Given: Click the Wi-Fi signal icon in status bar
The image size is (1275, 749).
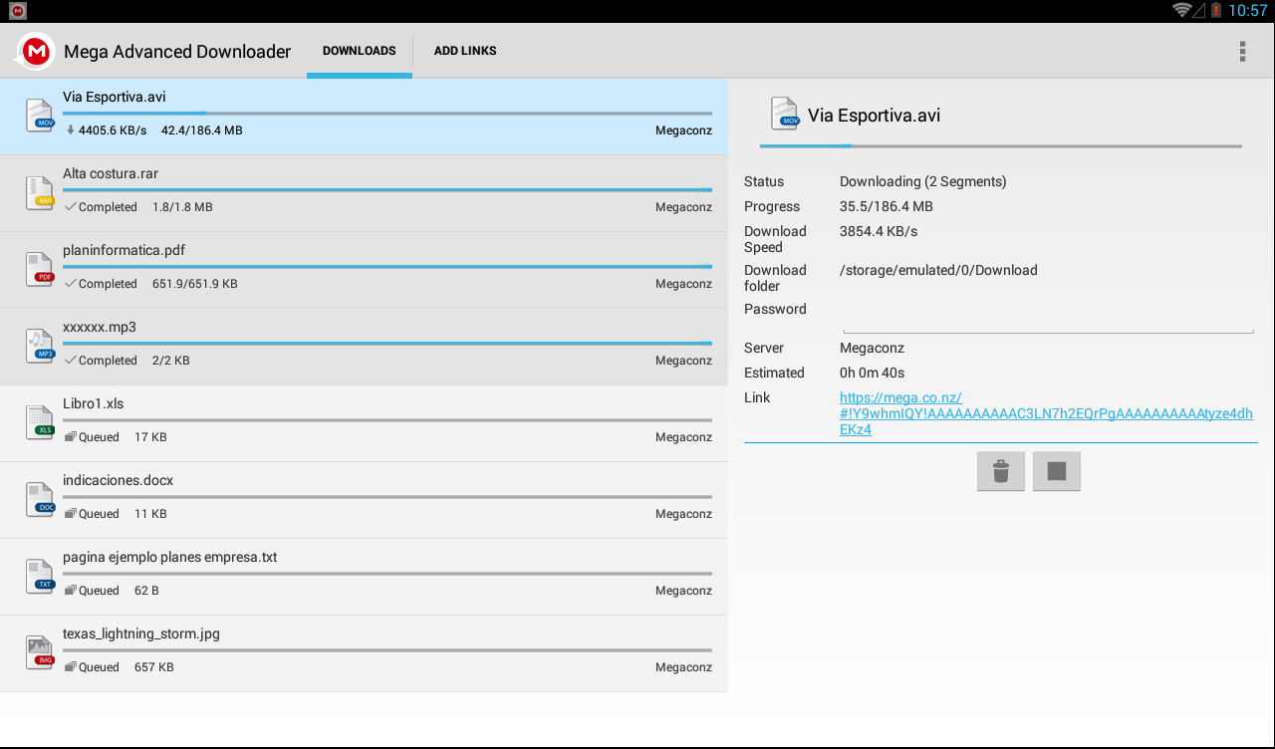Looking at the screenshot, I should click(1182, 10).
